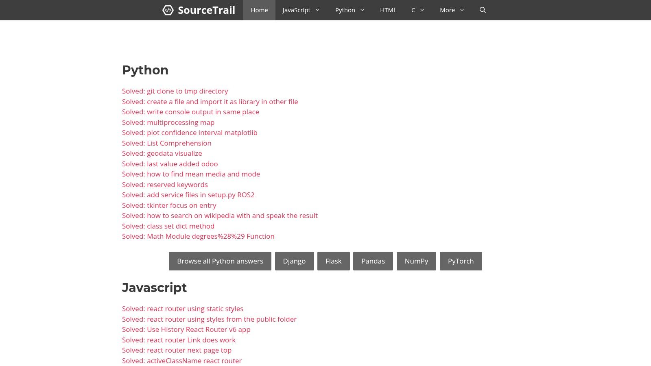This screenshot has height=366, width=651.
Task: Open 'plot confidence interval matplotlib' link
Action: click(x=190, y=133)
